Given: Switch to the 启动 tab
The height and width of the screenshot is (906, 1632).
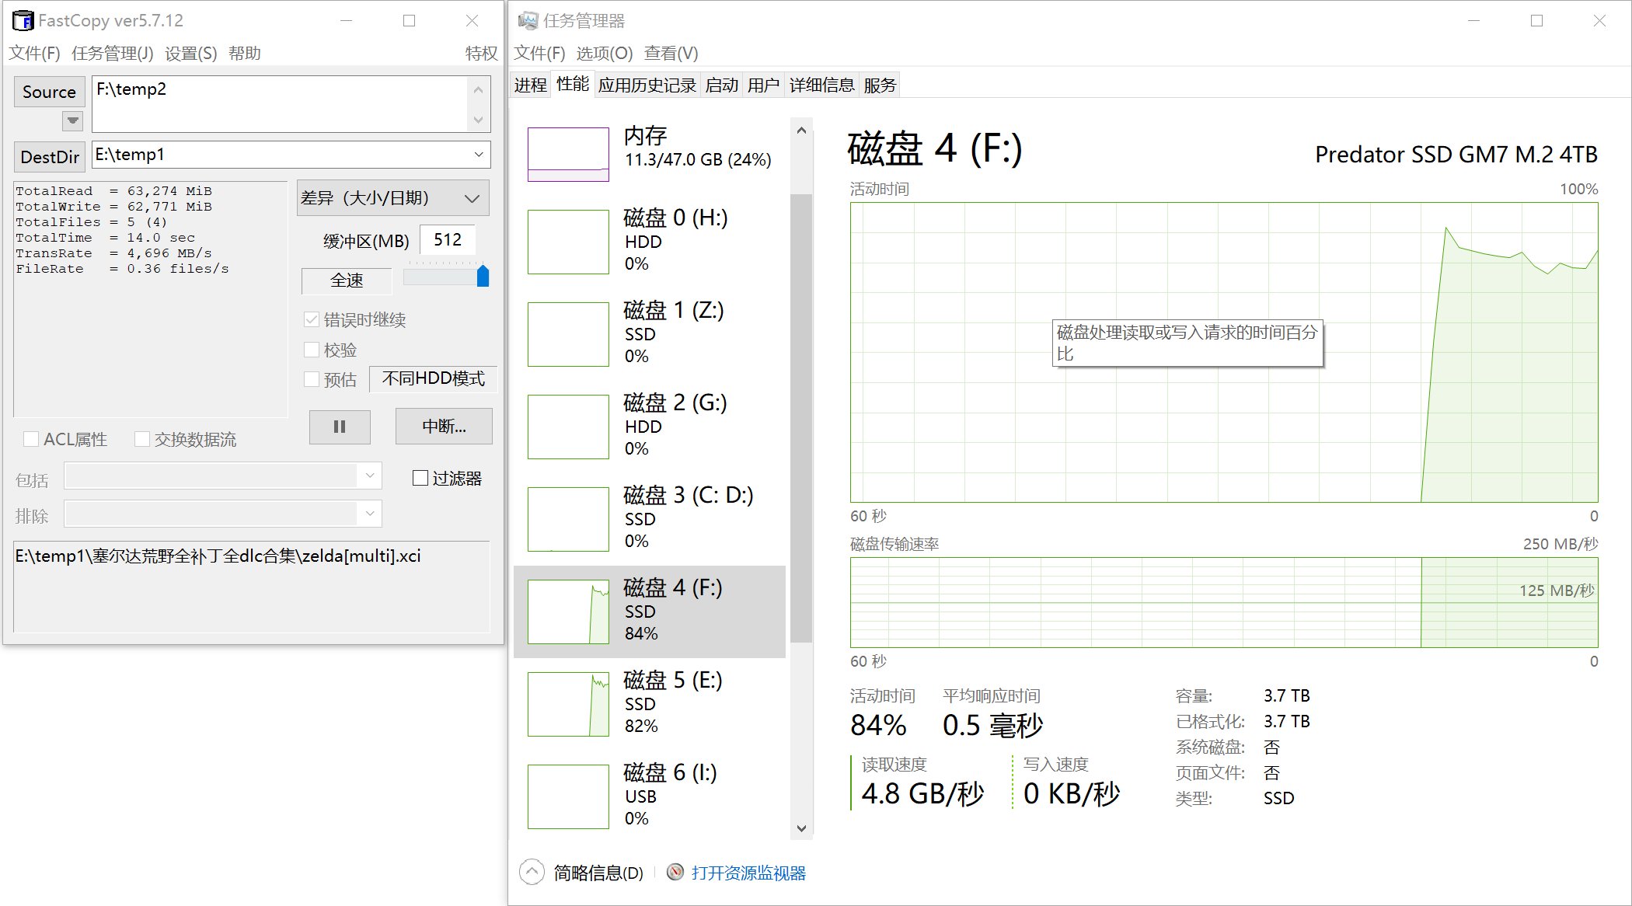Looking at the screenshot, I should (x=722, y=85).
